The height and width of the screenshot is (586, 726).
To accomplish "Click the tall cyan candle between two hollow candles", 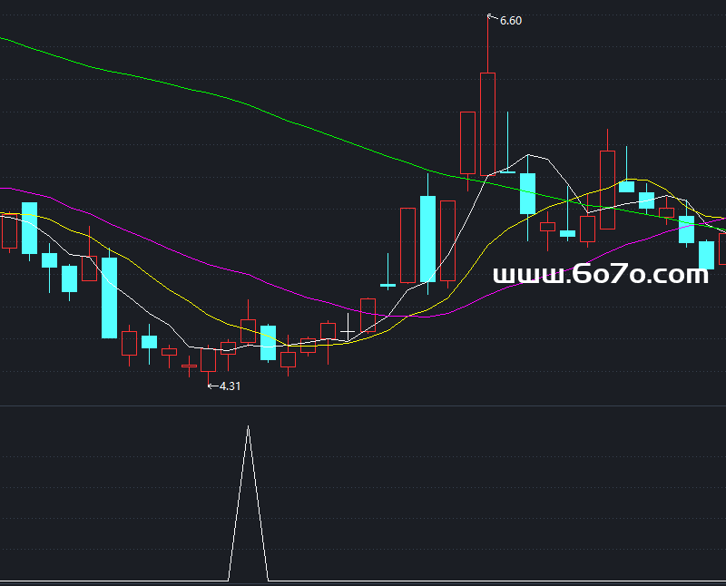I will click(x=427, y=239).
